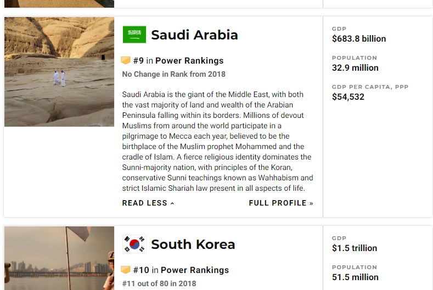Click the 51.5 million population value
Screen dimensions: 433x290
point(355,277)
